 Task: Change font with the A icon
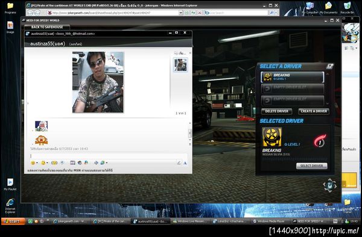pos(185,163)
